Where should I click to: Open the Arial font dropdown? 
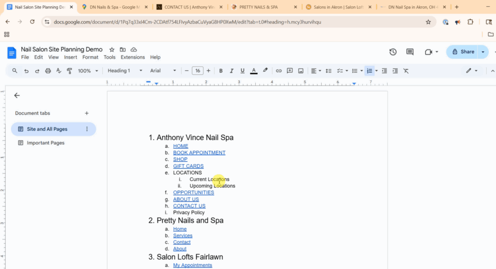pyautogui.click(x=163, y=71)
